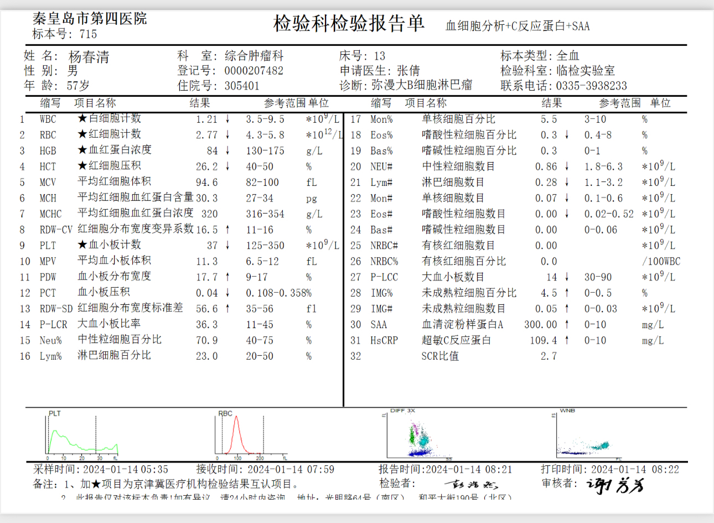Click the 检验者 signature
The width and height of the screenshot is (714, 523).
tap(471, 485)
